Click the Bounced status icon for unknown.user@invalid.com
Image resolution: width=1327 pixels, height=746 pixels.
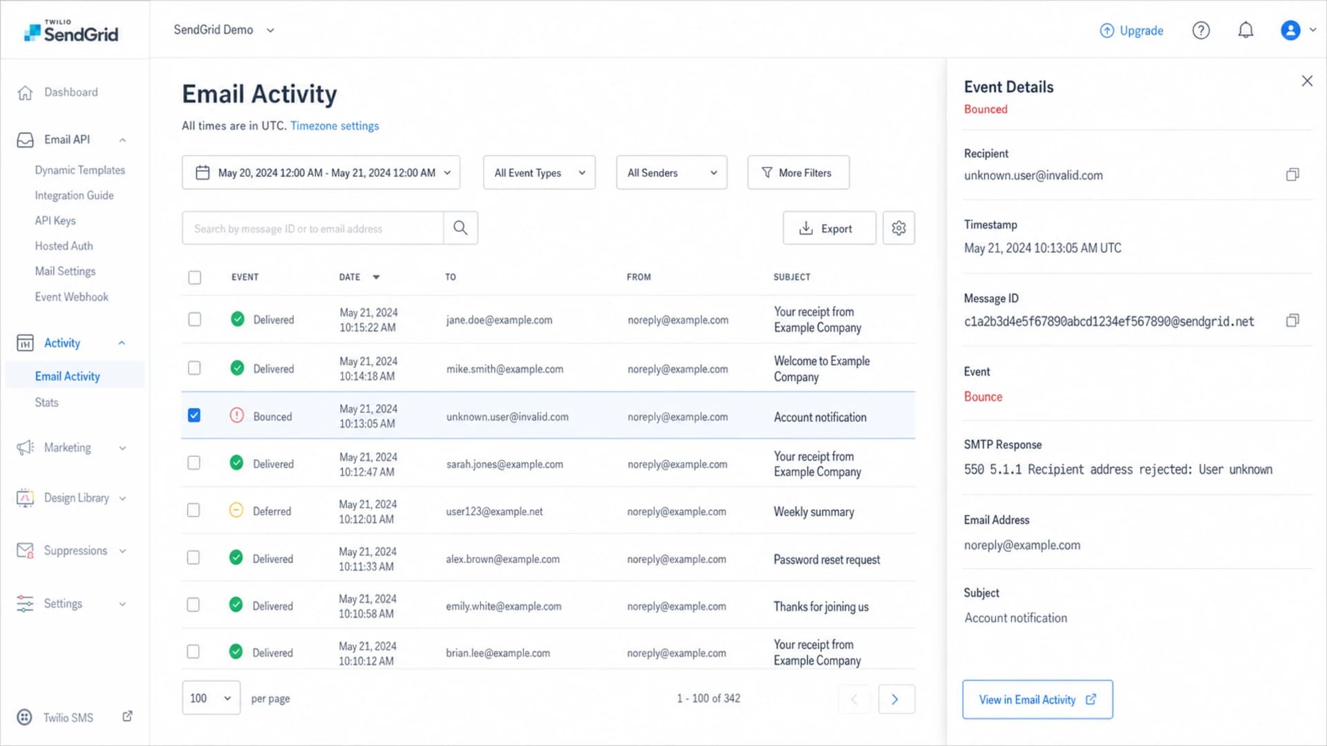(x=236, y=415)
